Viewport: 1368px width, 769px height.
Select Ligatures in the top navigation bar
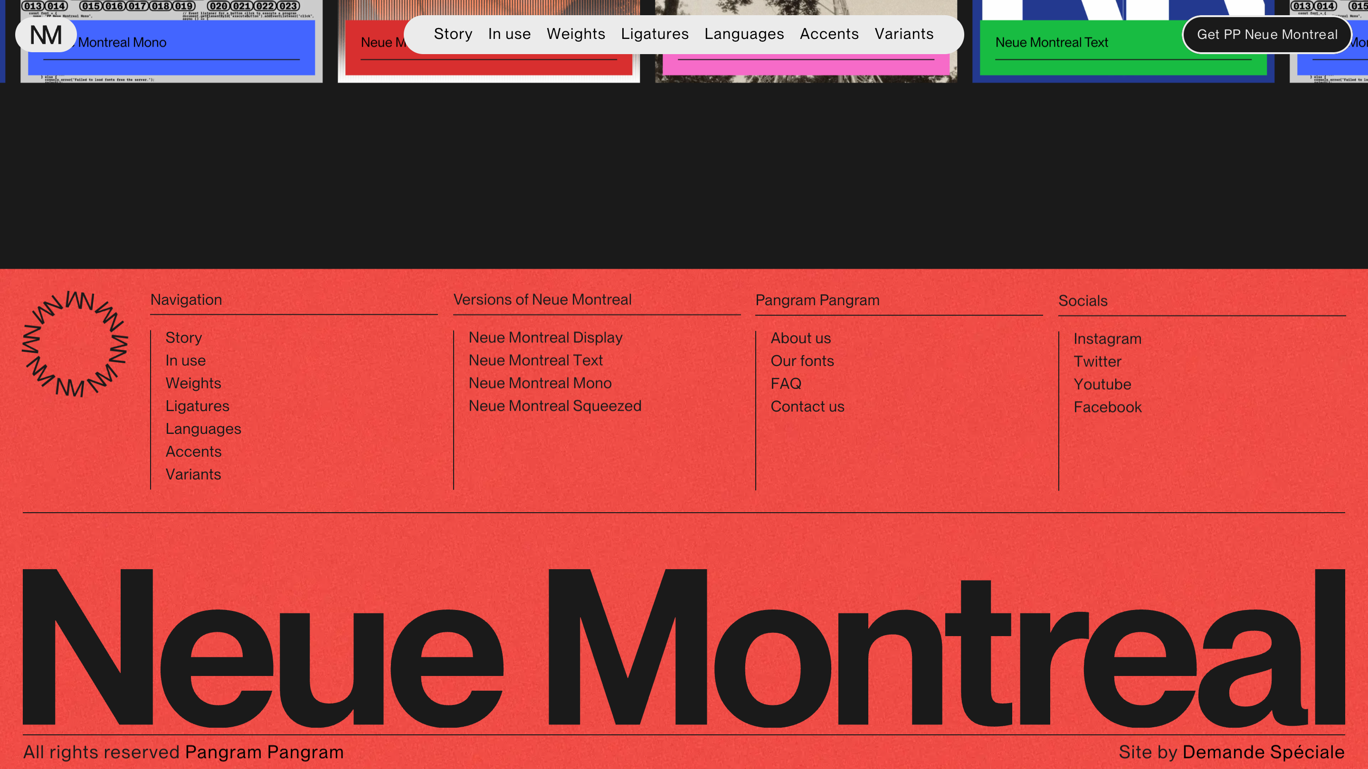pyautogui.click(x=655, y=34)
